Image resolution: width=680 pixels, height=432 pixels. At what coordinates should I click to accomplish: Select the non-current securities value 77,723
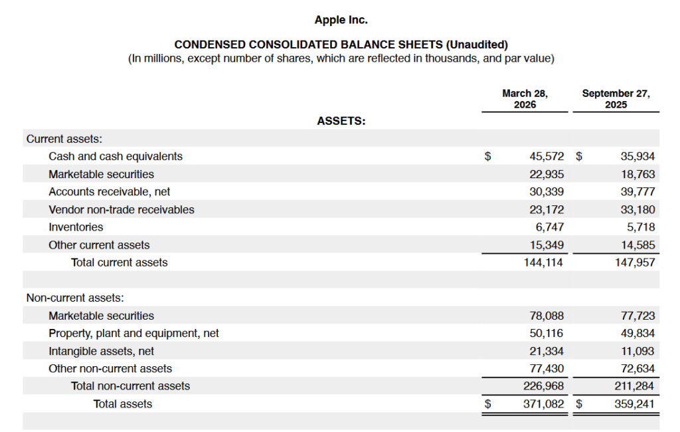[x=637, y=316]
